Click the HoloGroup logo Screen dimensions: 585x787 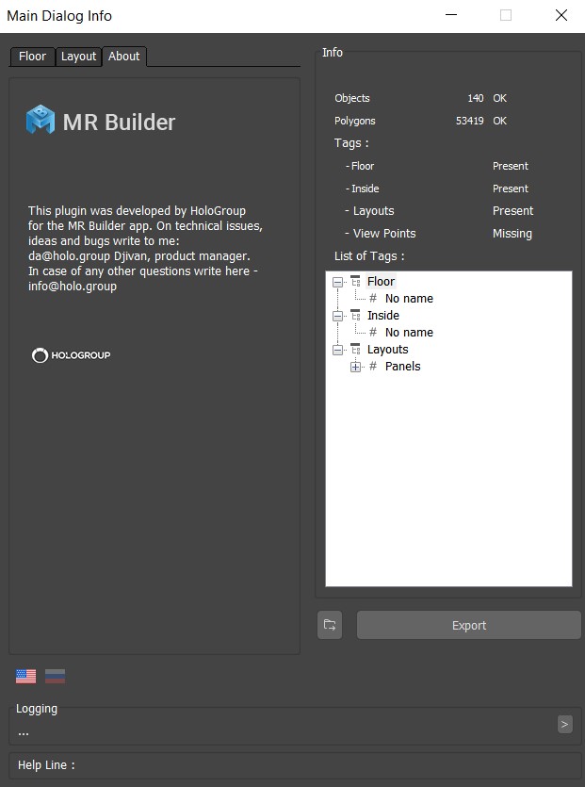click(x=72, y=355)
